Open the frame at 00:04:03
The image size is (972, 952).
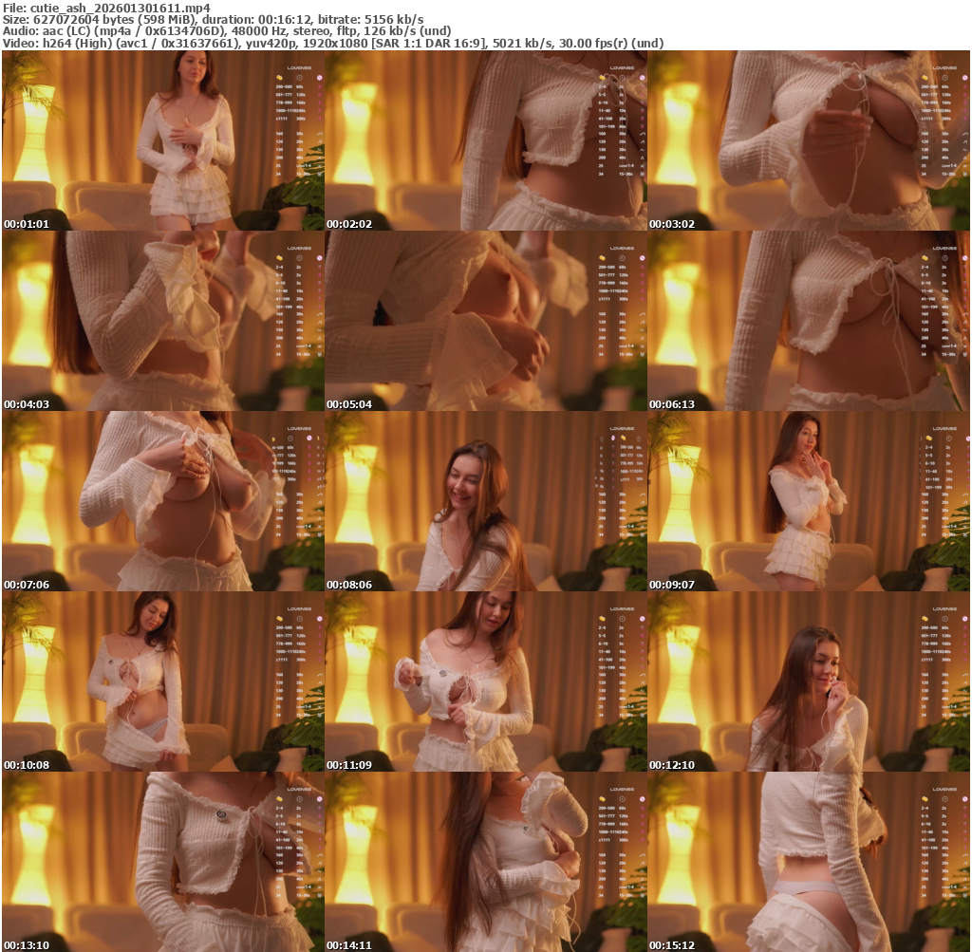(x=162, y=321)
